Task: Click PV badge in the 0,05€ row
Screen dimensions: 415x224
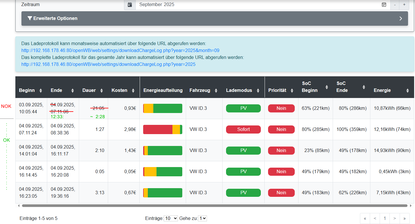Action: (243, 171)
